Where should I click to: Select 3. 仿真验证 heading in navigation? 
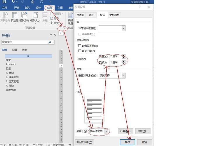(12, 81)
